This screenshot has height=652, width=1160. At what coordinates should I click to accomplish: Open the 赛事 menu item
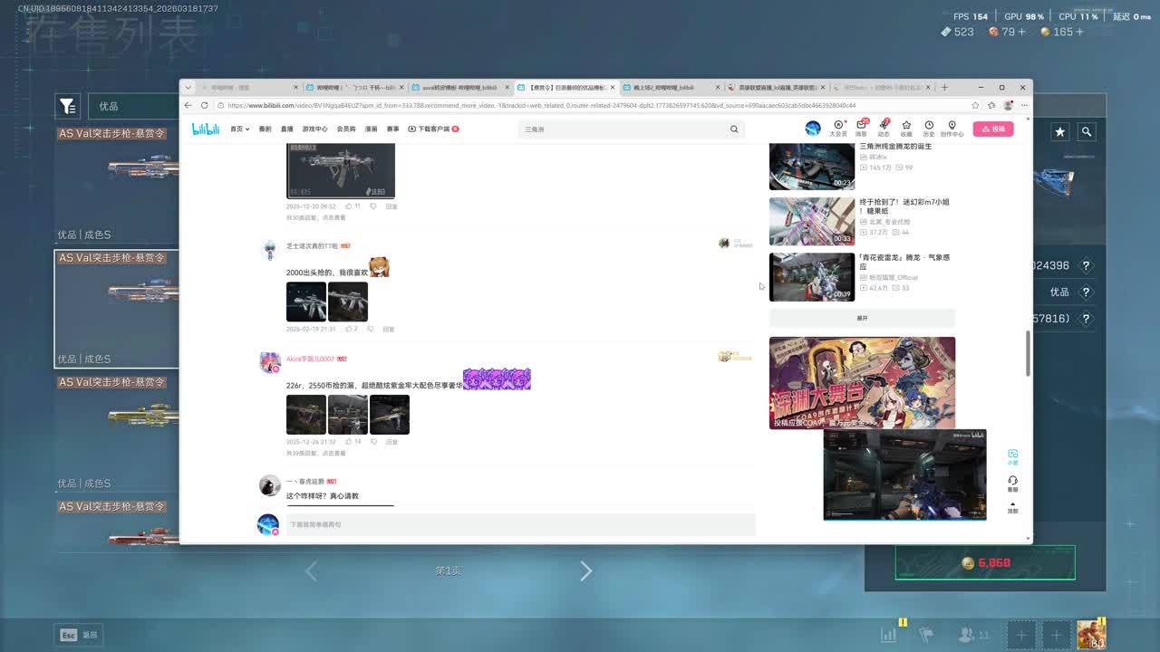pyautogui.click(x=392, y=129)
